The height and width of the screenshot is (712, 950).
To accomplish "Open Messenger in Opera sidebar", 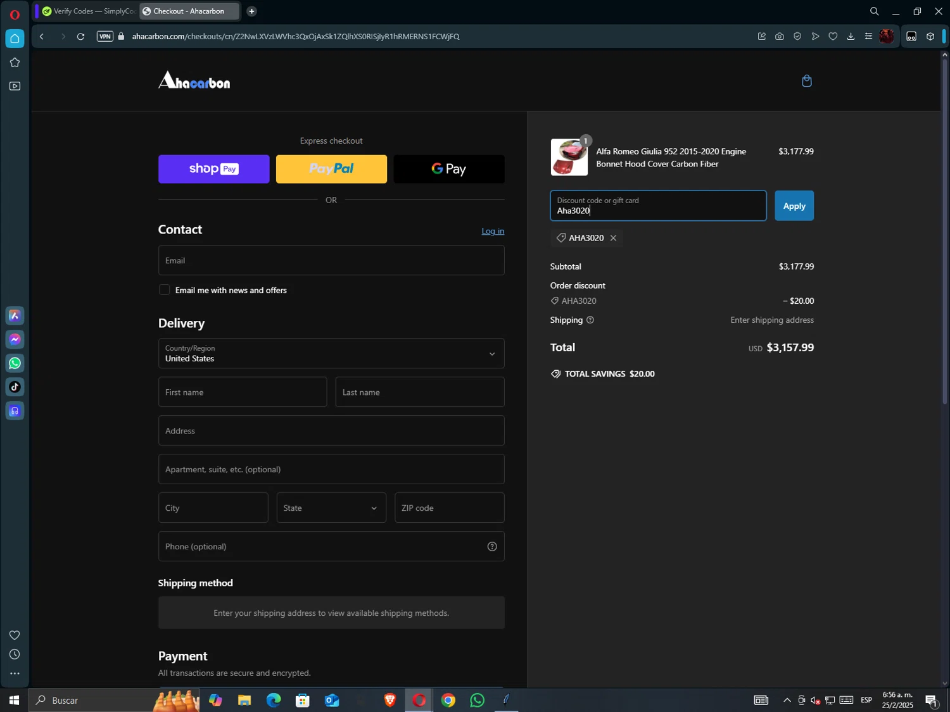I will point(15,340).
